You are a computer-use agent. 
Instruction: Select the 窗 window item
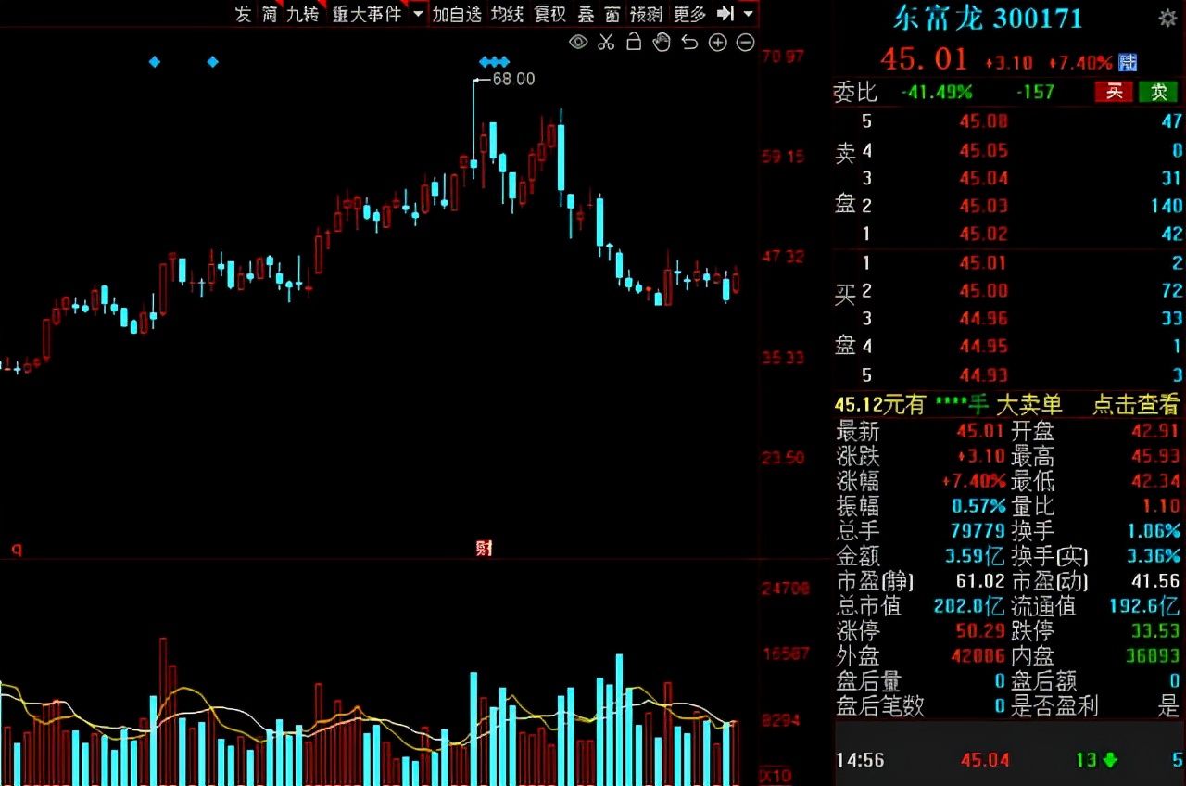click(x=612, y=14)
